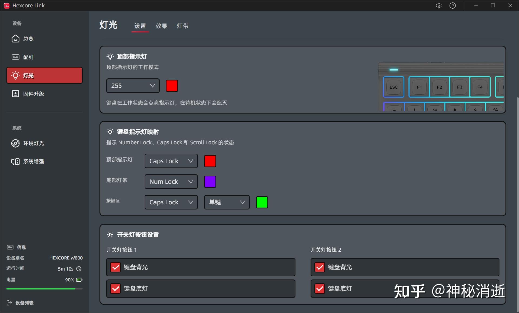Open the help question mark icon
Screen dimensions: 519x313
coord(453,5)
